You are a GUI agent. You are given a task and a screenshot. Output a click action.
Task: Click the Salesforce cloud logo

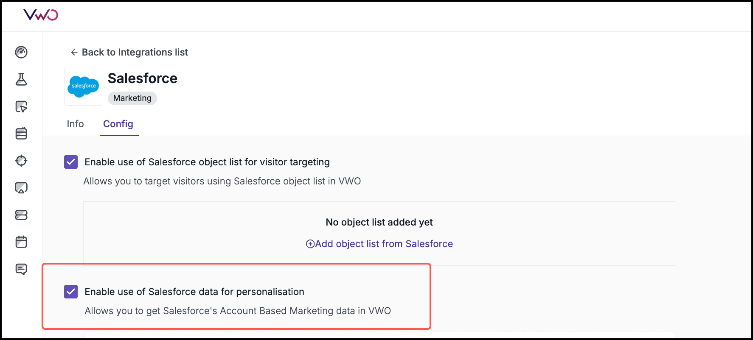pos(83,87)
